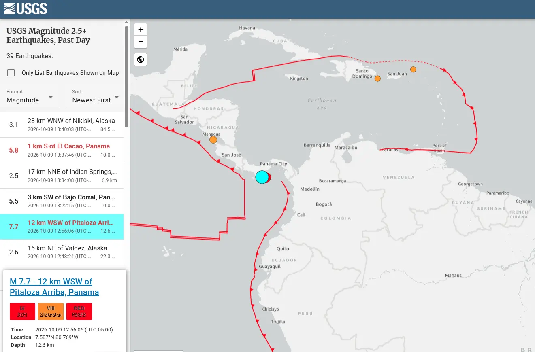Click the Guayaquil map label
535x352 pixels.
269,267
